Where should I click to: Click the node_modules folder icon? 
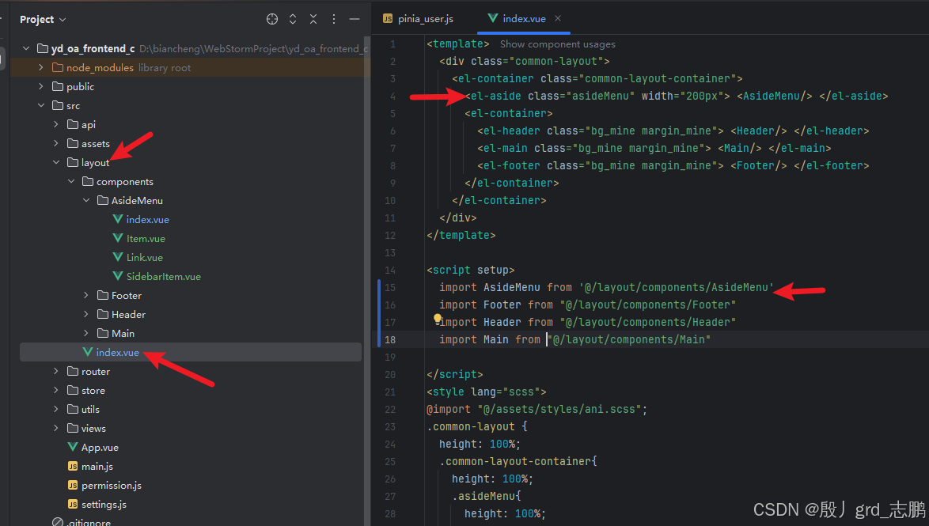click(x=58, y=67)
